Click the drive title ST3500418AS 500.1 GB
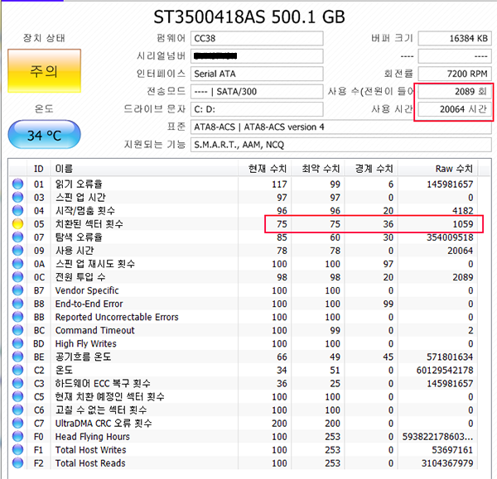Image resolution: width=497 pixels, height=479 pixels. pos(249,17)
